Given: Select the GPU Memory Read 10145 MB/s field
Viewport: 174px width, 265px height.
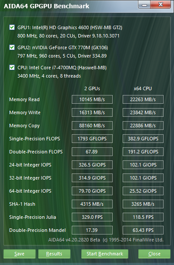Looking at the screenshot, I should coord(92,99).
